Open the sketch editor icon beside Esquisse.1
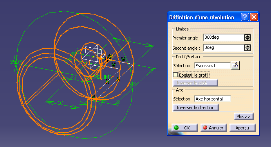271x147 pixels. pyautogui.click(x=235, y=66)
